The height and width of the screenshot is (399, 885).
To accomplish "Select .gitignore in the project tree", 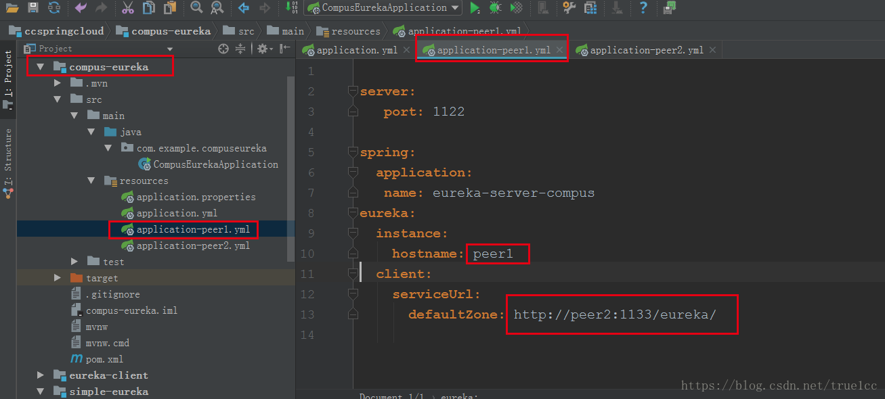I will pyautogui.click(x=106, y=294).
